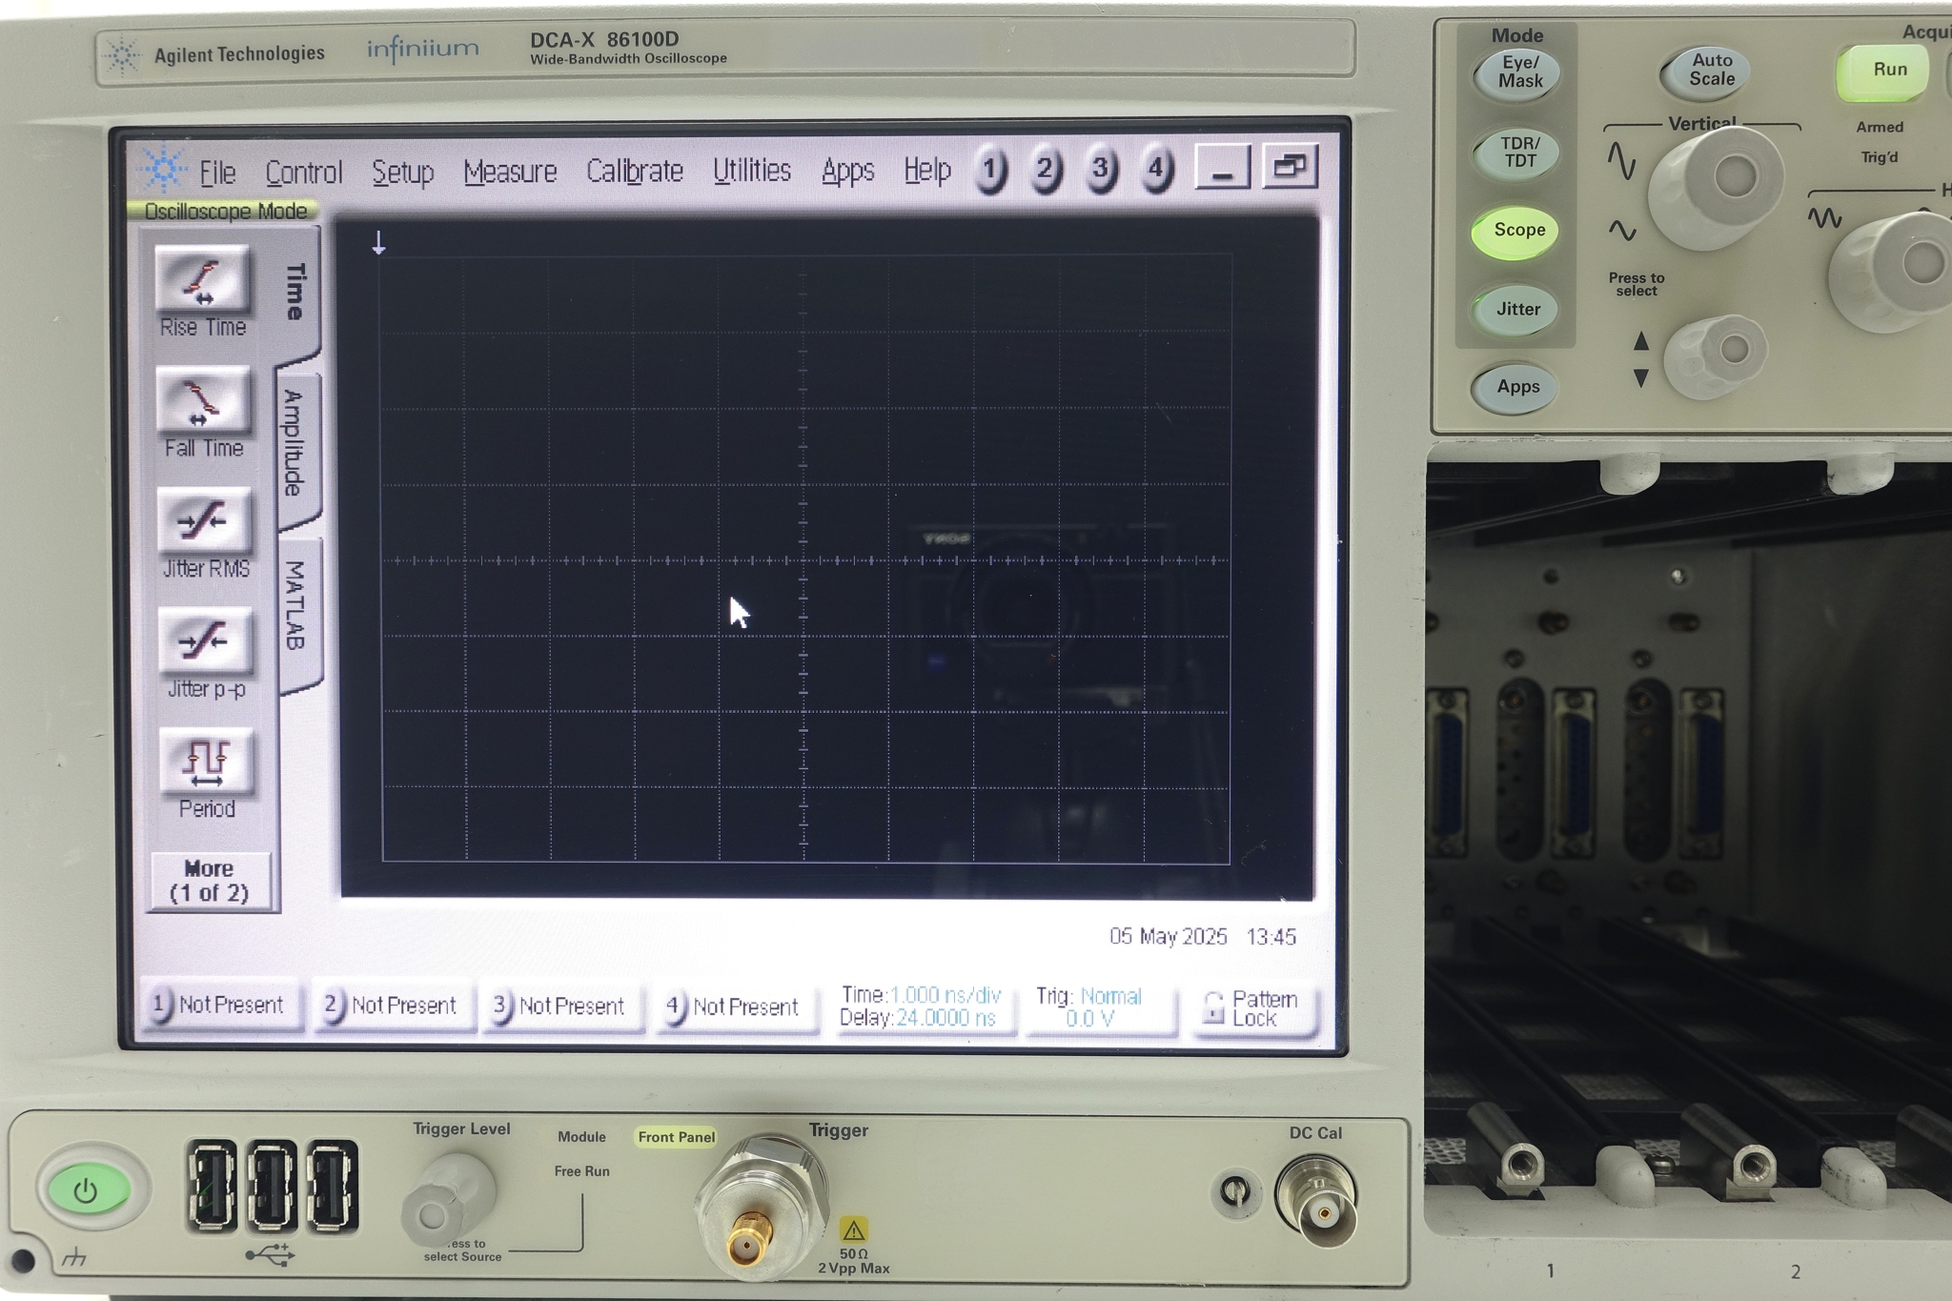Viewport: 1952px width, 1301px height.
Task: Select the Fall Time measurement icon
Action: tap(203, 400)
